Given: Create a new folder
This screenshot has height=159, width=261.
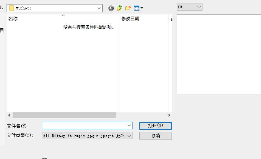Looking at the screenshot, I should tap(128, 8).
